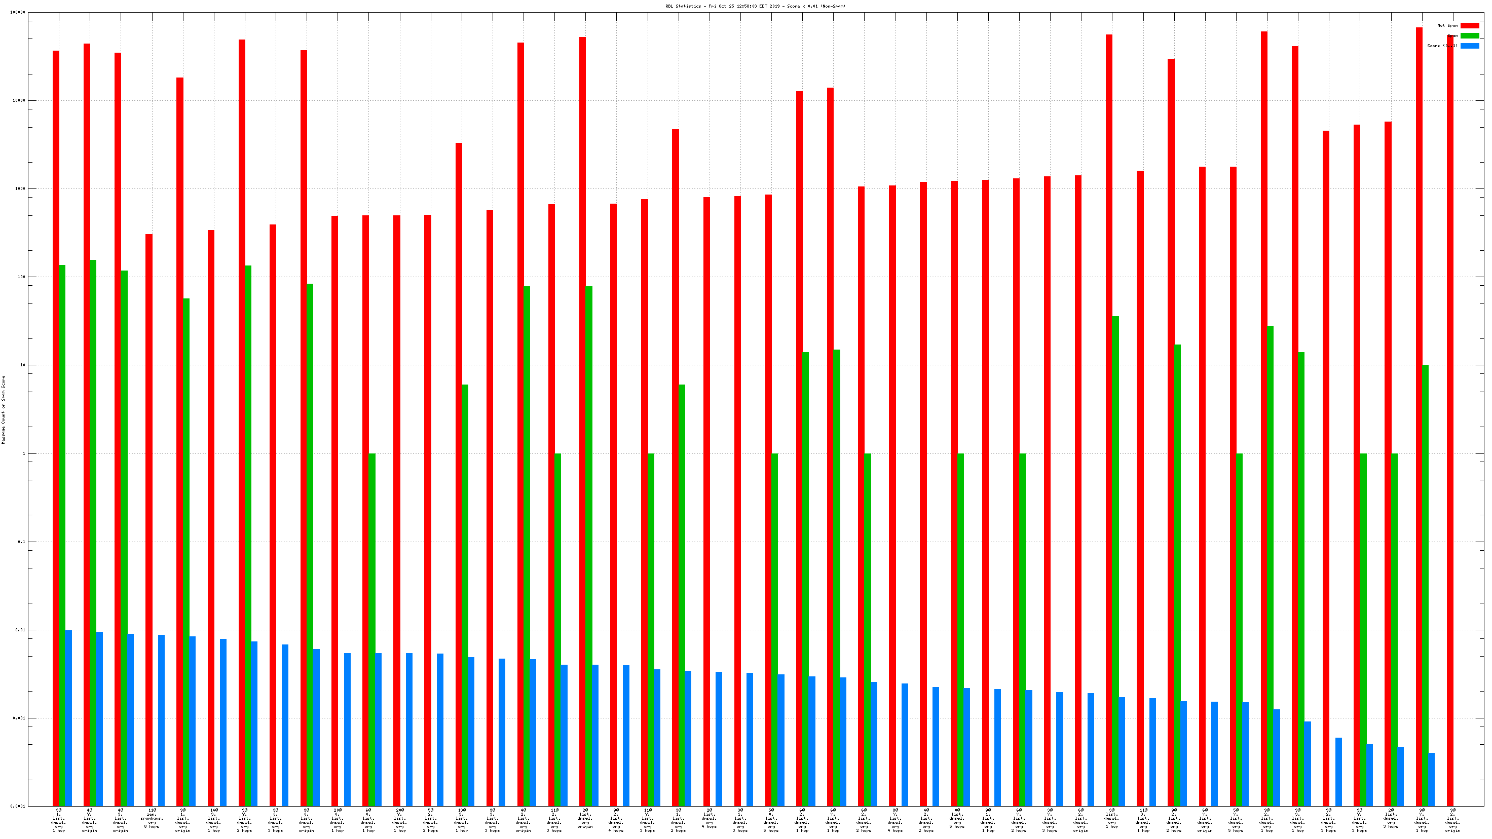Click the blue Score (0..1) legend swatch

point(1469,46)
